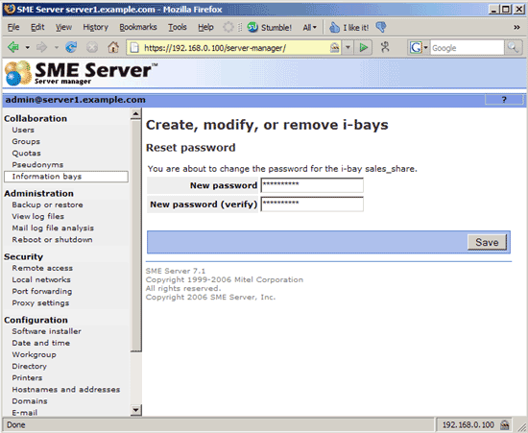Open the back history dropdown arrow
The width and height of the screenshot is (528, 433).
[x=27, y=47]
